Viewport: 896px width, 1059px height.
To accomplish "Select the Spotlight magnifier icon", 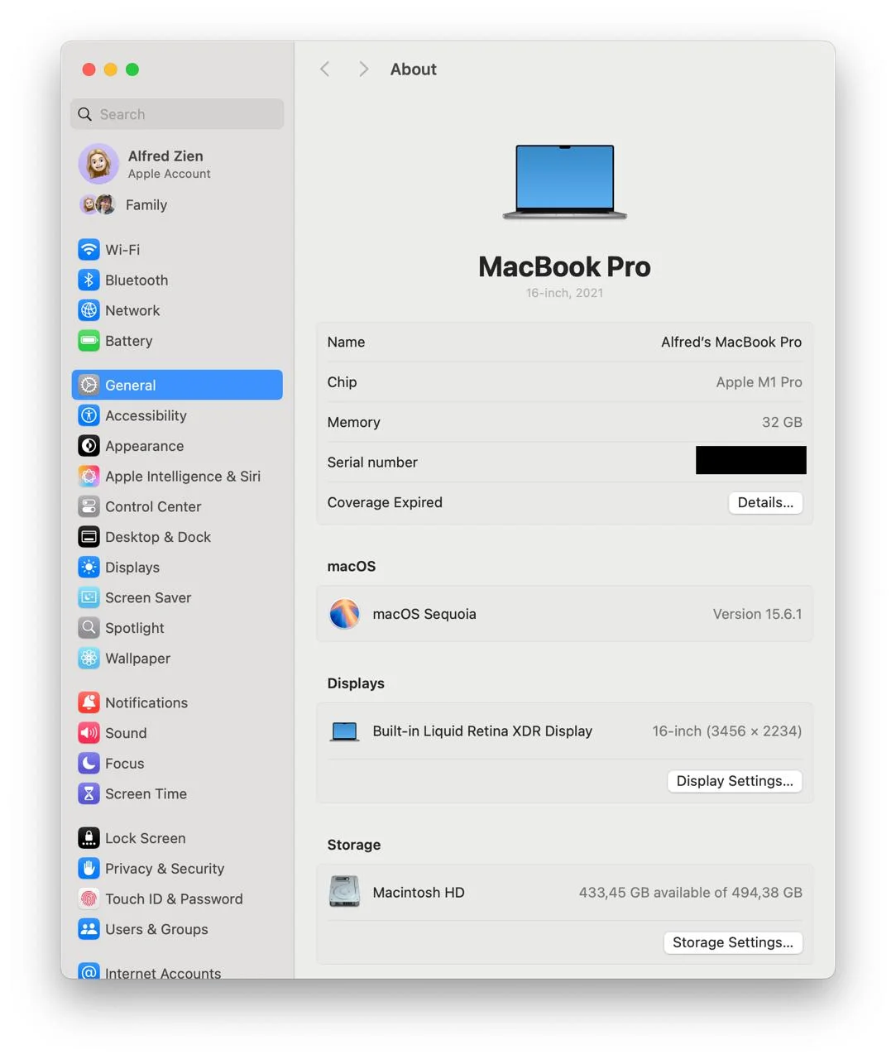I will pyautogui.click(x=89, y=628).
